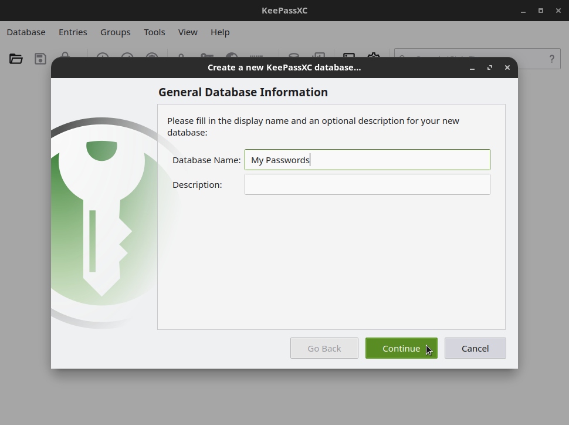Image resolution: width=569 pixels, height=425 pixels.
Task: Click into the Description field
Action: click(x=367, y=184)
